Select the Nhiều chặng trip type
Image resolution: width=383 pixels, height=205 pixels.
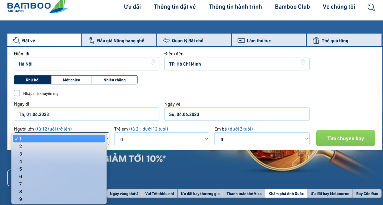(x=114, y=80)
